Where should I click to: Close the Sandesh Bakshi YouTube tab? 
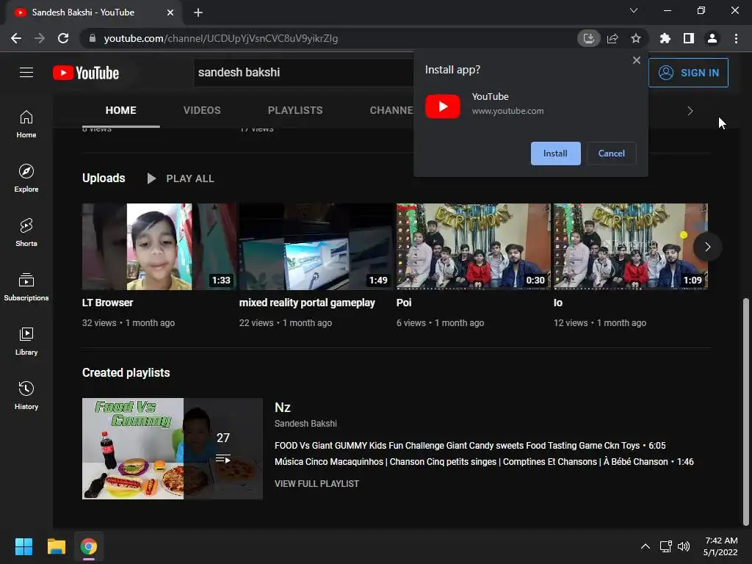tap(170, 12)
